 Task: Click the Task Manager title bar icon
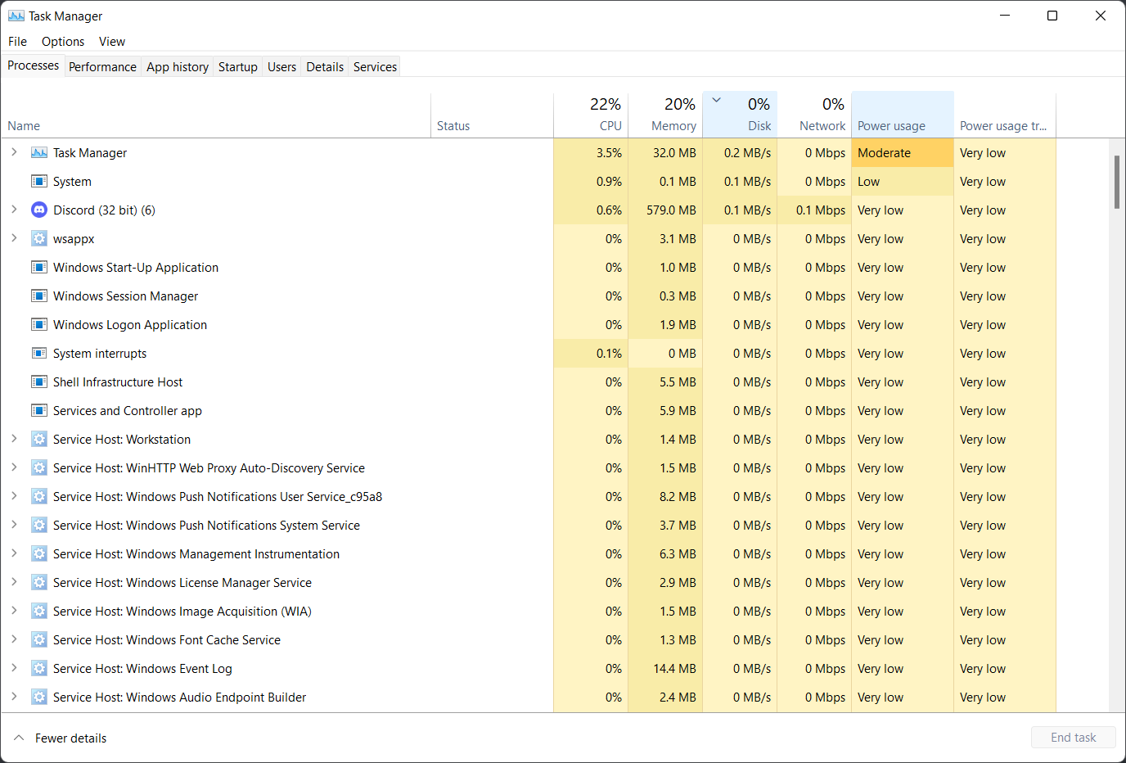click(16, 16)
